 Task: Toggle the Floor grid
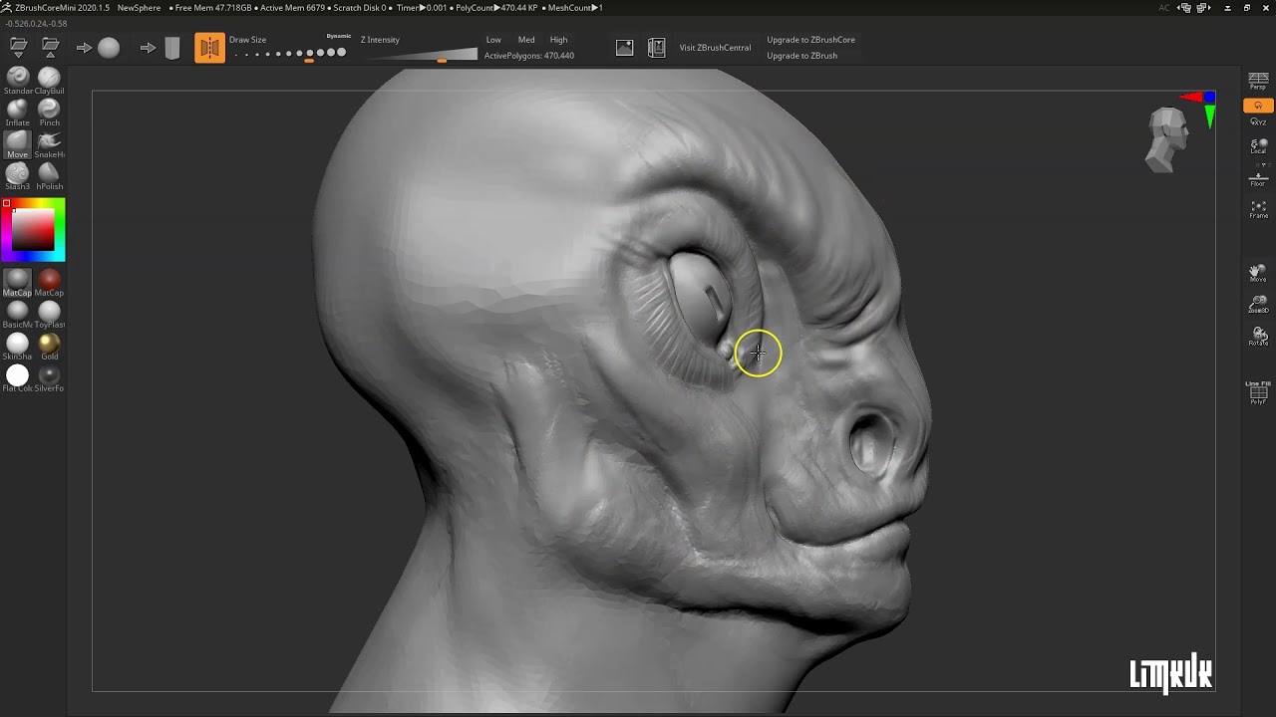[x=1258, y=178]
